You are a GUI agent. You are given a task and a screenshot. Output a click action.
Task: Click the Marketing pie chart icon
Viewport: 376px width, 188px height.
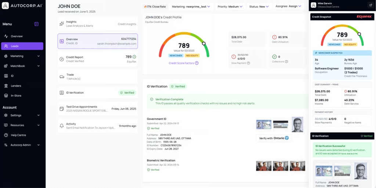click(x=6, y=56)
